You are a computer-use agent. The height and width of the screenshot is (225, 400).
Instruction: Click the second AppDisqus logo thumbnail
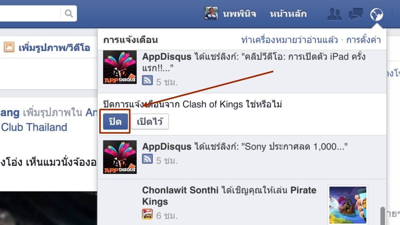coord(120,157)
